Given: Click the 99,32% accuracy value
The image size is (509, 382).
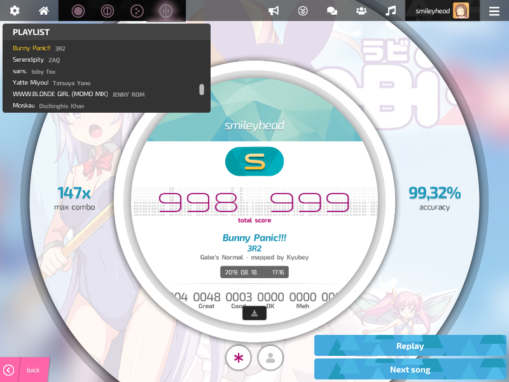Looking at the screenshot, I should tap(435, 193).
